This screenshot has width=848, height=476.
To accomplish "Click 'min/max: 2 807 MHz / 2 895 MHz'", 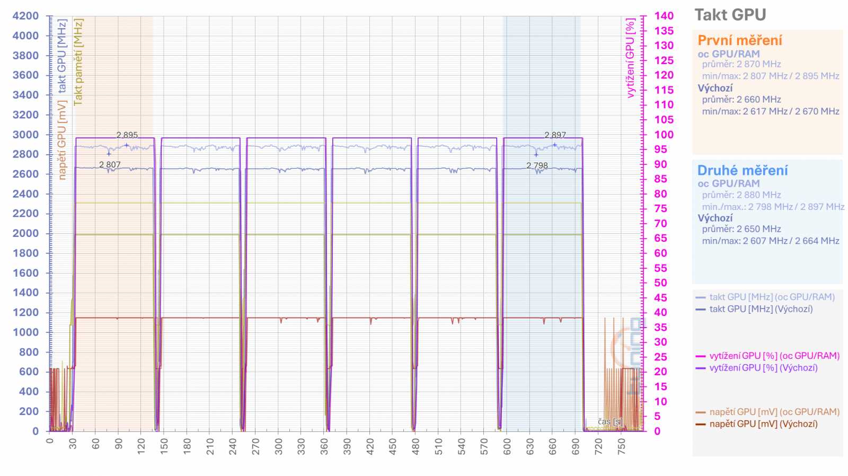I will pos(771,76).
